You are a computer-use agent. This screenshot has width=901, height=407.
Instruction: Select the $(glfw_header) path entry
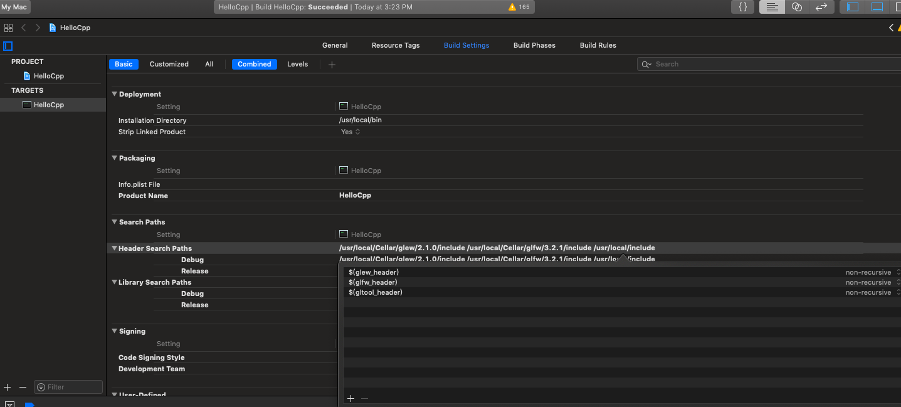point(373,282)
